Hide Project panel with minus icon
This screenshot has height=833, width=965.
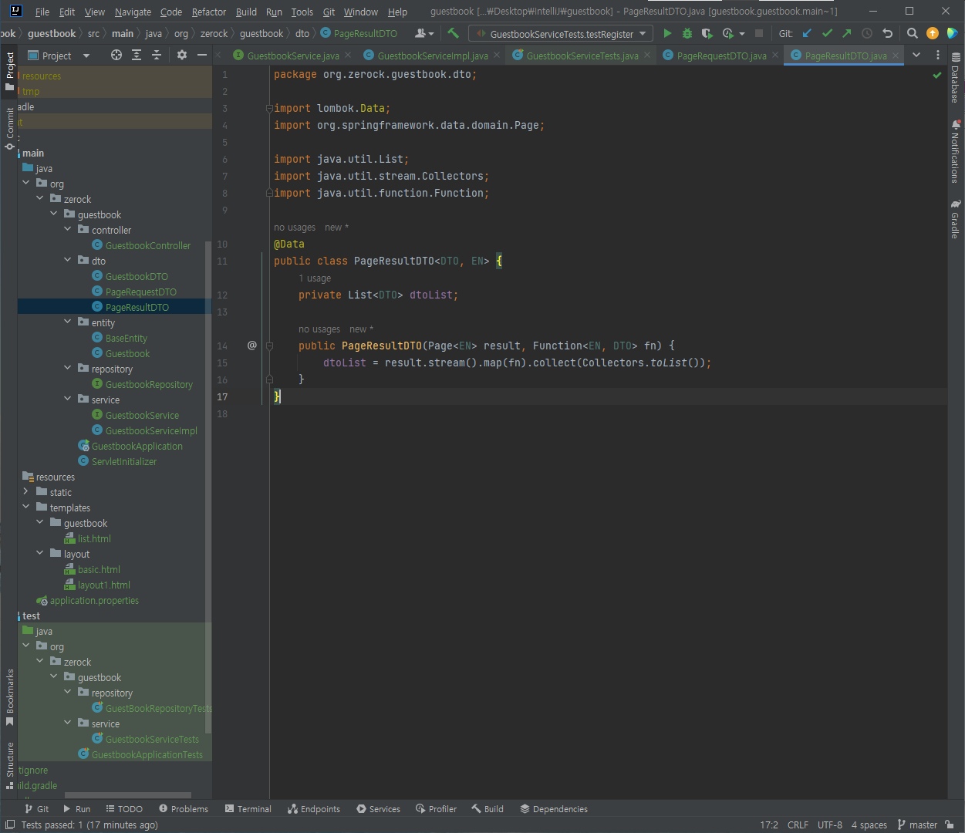[202, 55]
